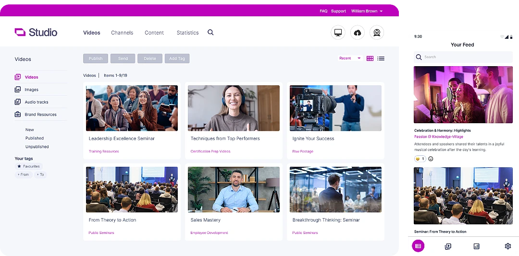
Task: Click the Brand Resources briefcase icon
Action: 18,115
